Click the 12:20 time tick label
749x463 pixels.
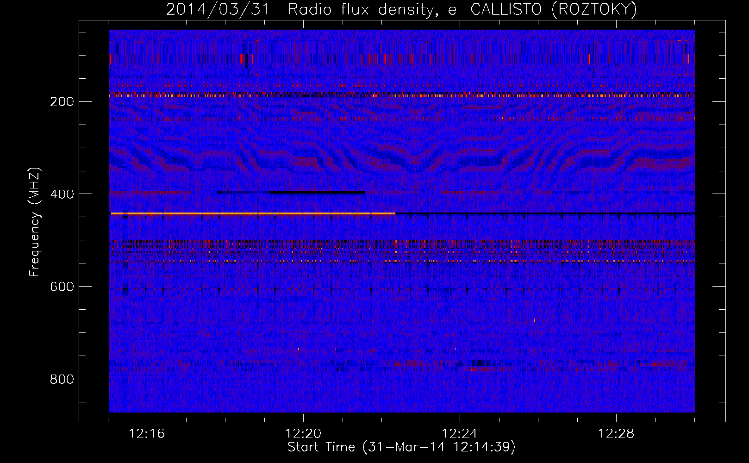[303, 434]
